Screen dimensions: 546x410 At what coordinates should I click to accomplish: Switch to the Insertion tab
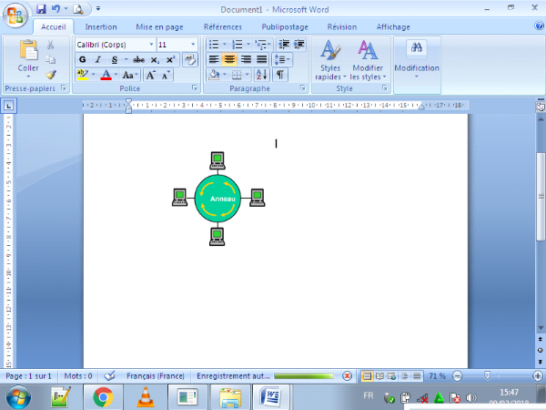click(x=101, y=27)
